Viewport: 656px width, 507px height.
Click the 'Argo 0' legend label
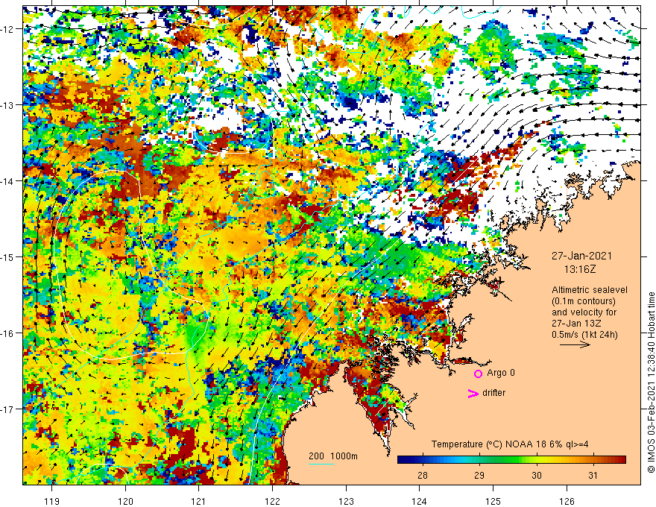click(501, 373)
